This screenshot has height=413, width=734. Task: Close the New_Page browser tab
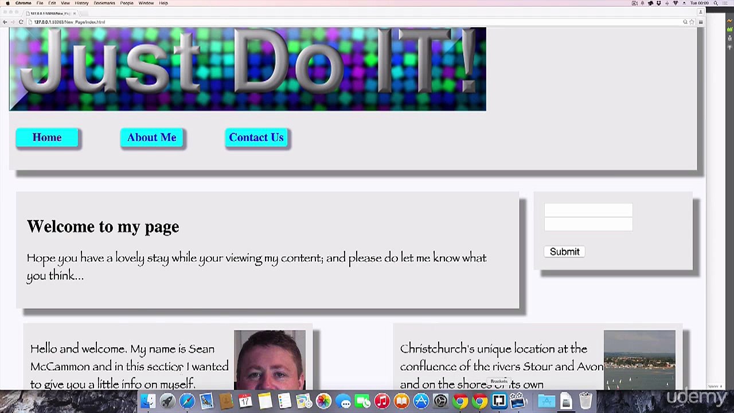[74, 13]
